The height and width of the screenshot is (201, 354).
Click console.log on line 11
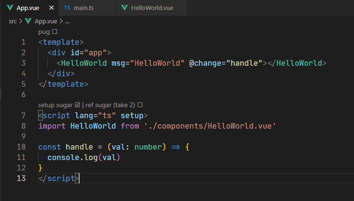pyautogui.click(x=73, y=158)
